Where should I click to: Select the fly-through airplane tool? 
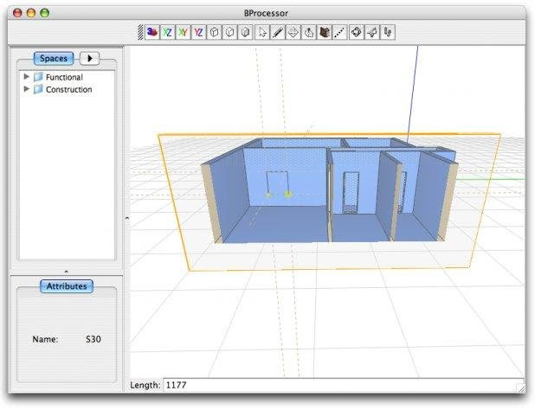(x=371, y=32)
